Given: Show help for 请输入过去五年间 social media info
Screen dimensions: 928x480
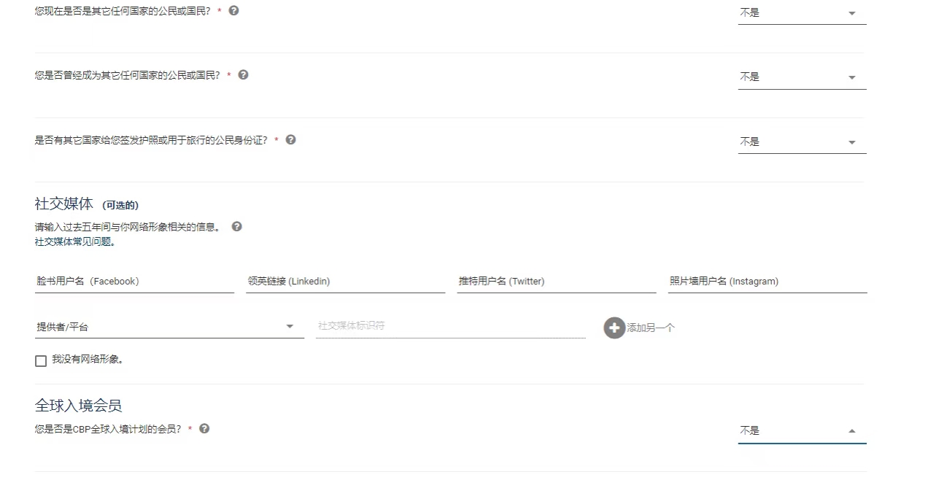Looking at the screenshot, I should tap(236, 226).
